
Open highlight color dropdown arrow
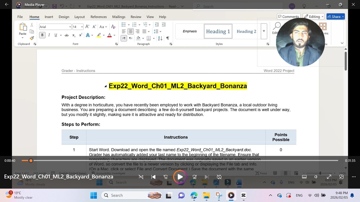point(103,35)
